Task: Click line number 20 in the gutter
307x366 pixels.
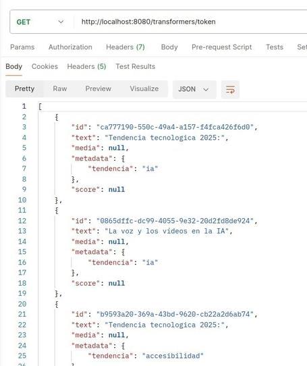Action: tap(22, 304)
